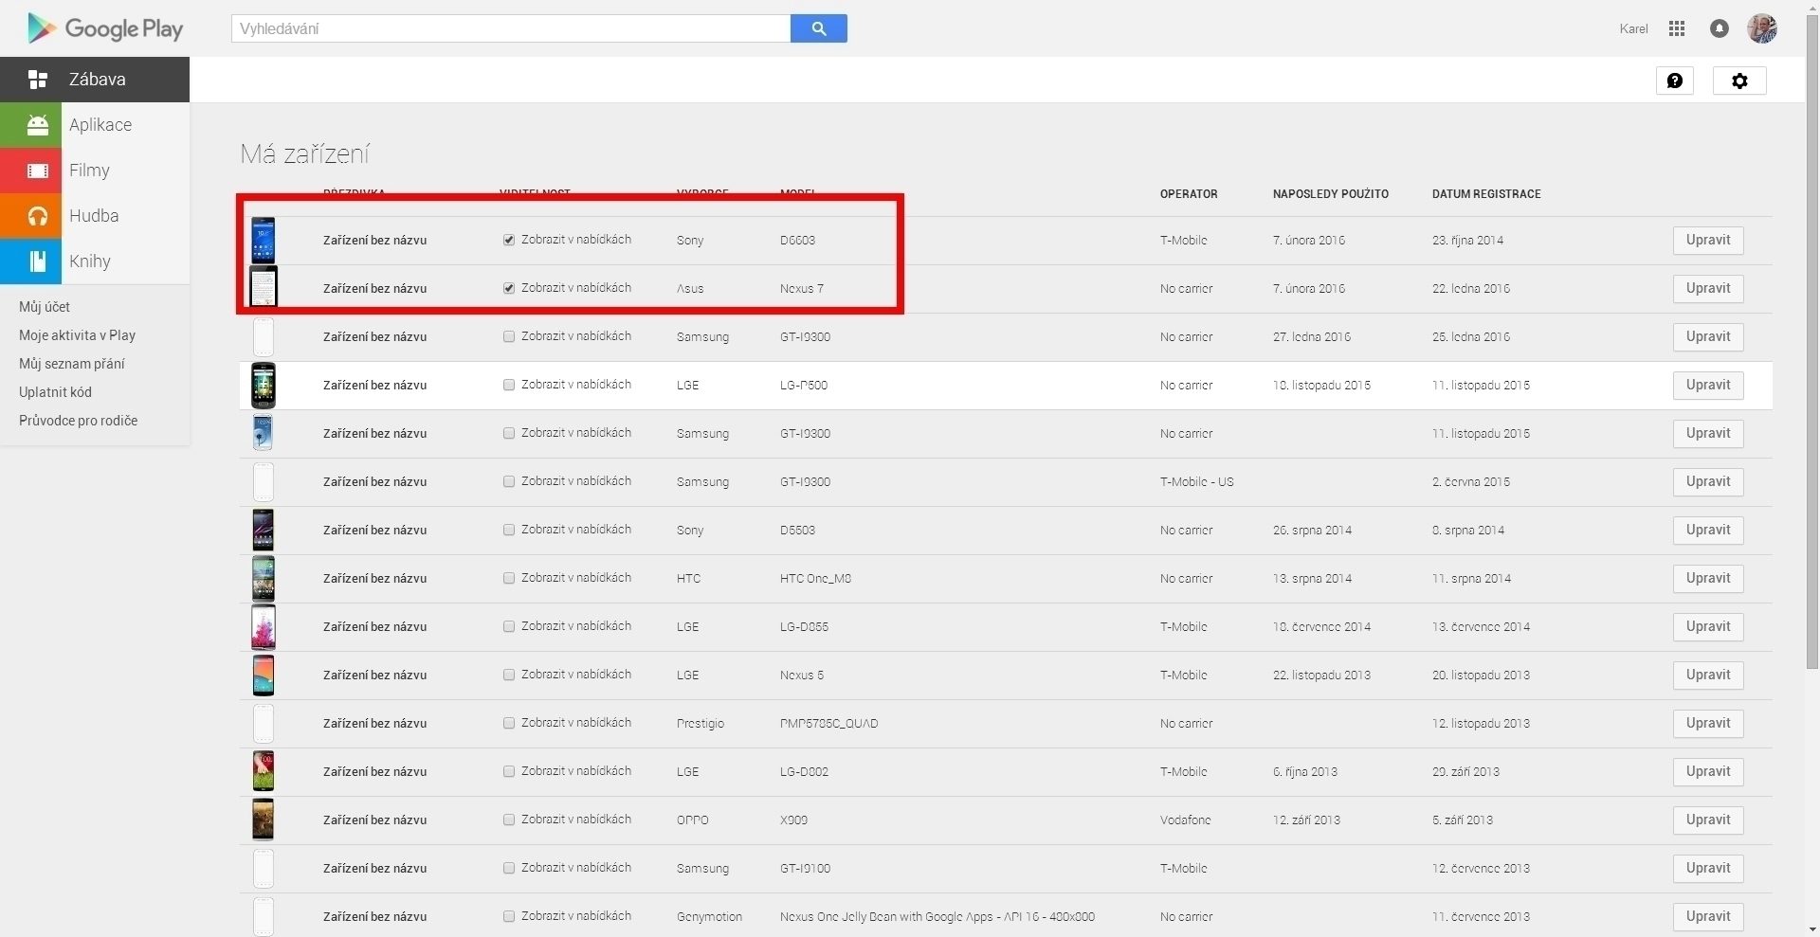
Task: Click the OPERATOR column header
Action: 1189,194
